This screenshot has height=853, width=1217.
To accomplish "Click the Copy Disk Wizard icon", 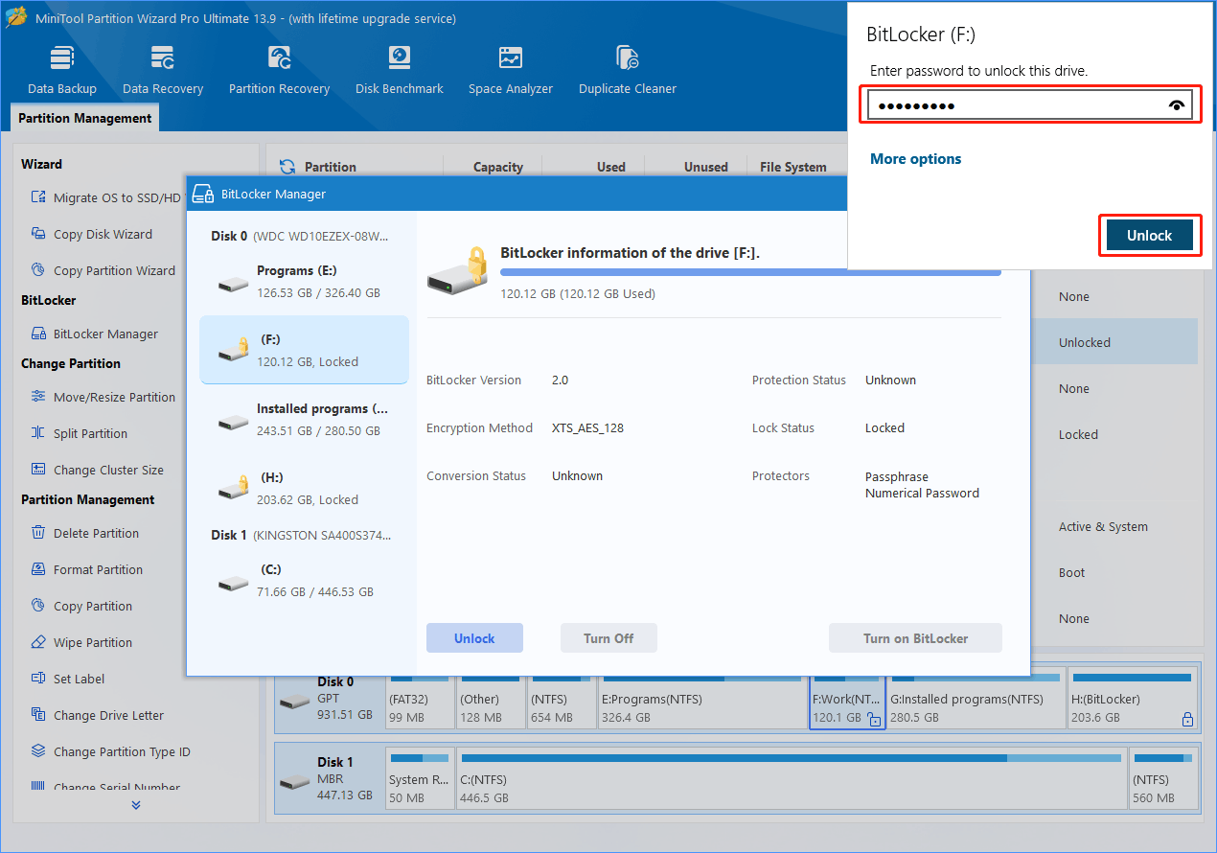I will point(38,234).
